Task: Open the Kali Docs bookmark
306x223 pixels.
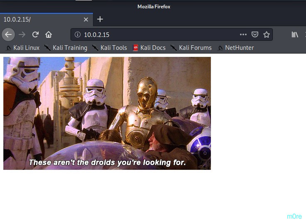Action: click(149, 48)
